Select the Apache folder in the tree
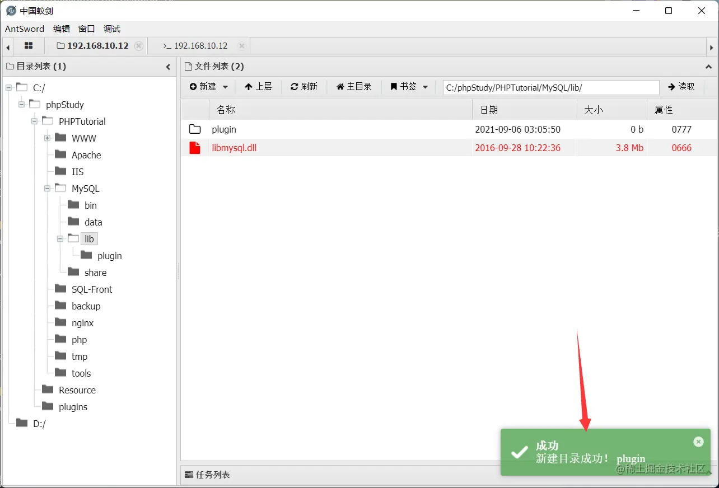 tap(86, 155)
